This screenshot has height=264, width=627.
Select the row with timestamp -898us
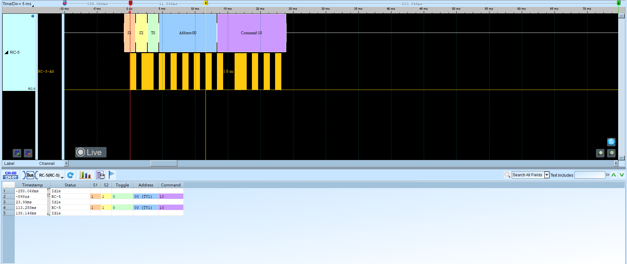99,197
